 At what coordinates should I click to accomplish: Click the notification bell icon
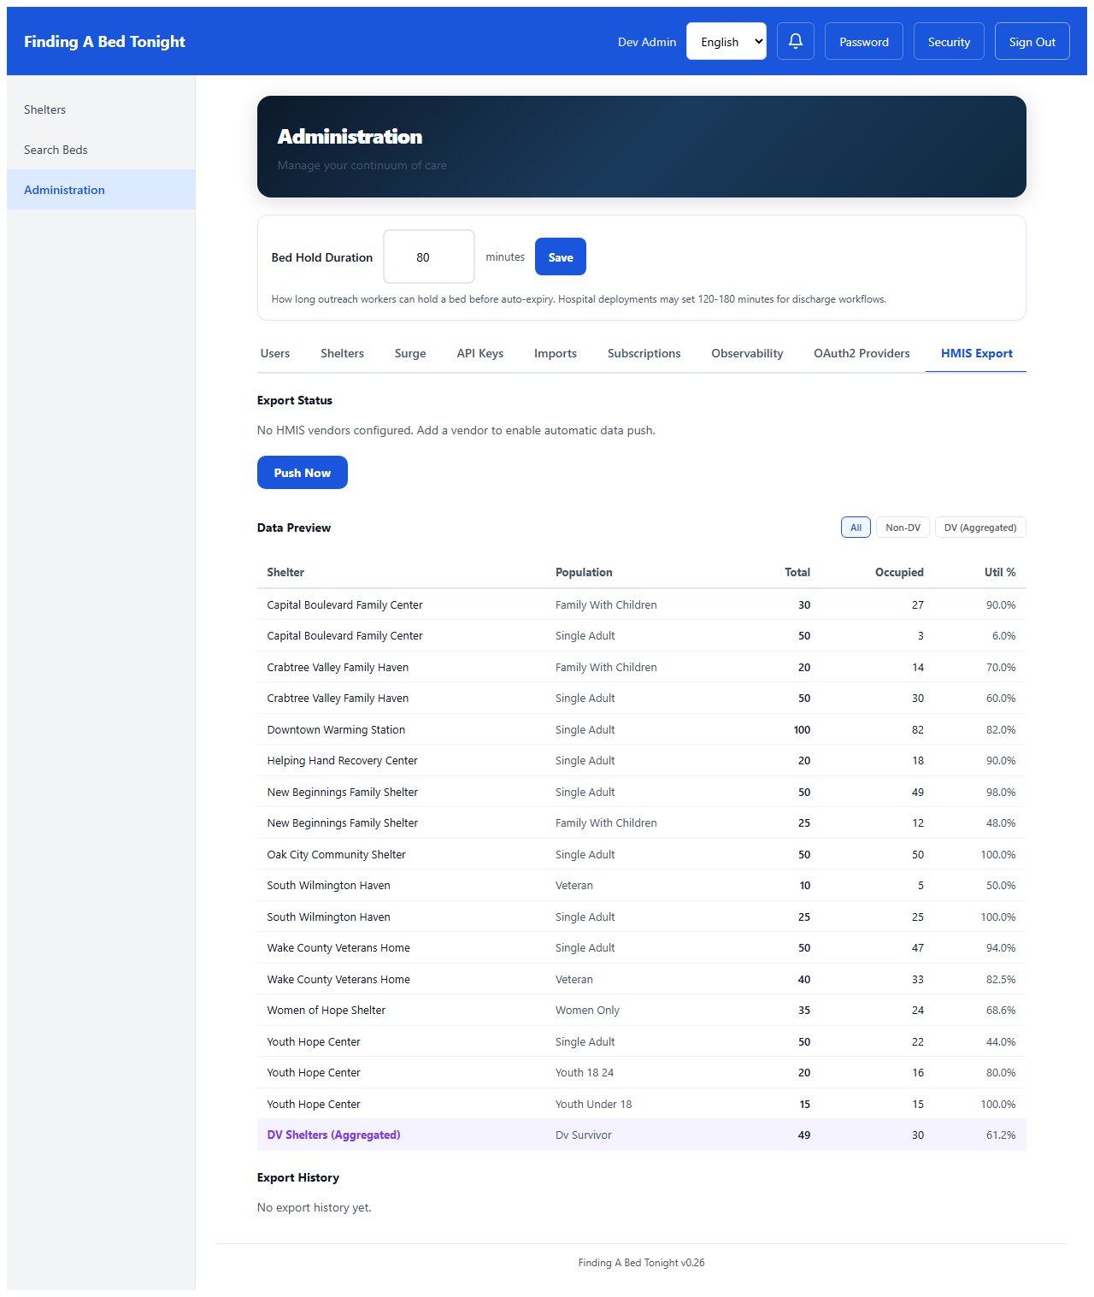[x=795, y=41]
